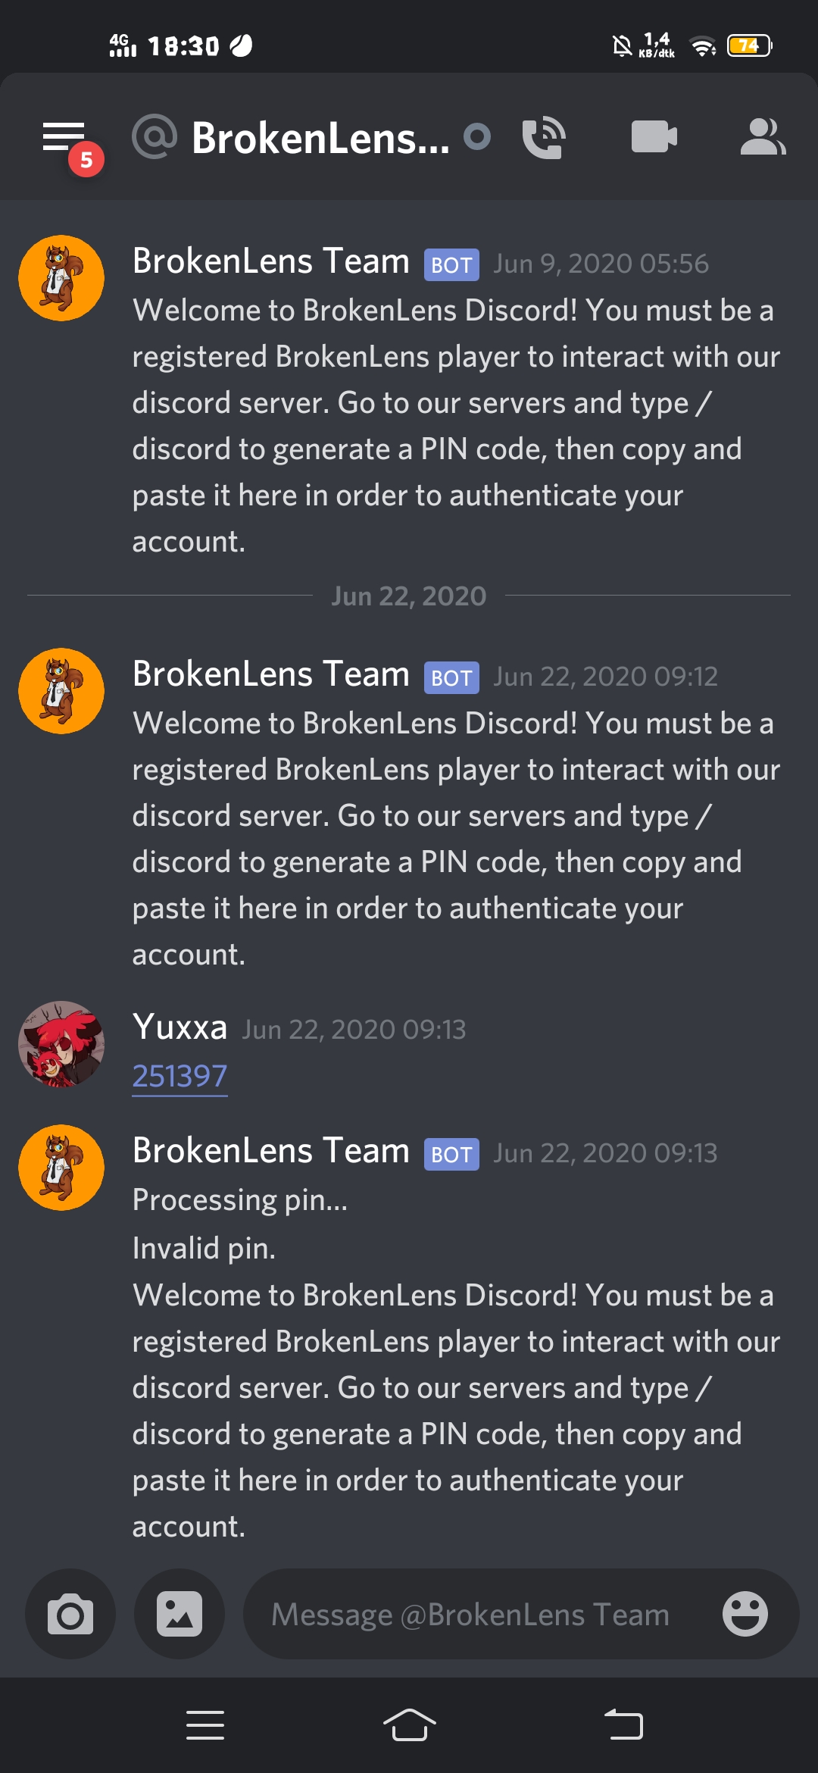Open the image gallery picker
Screen dimensions: 818x1773
pyautogui.click(x=180, y=1614)
